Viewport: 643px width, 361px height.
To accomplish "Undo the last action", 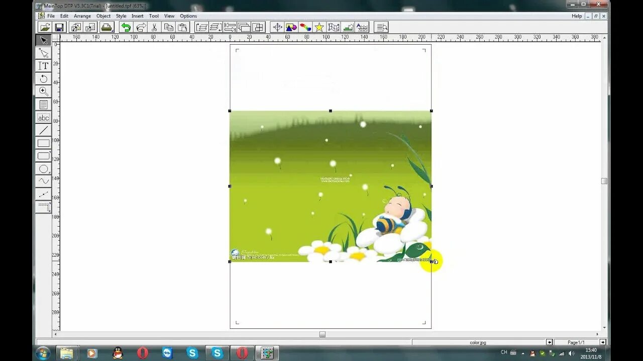I will click(126, 27).
